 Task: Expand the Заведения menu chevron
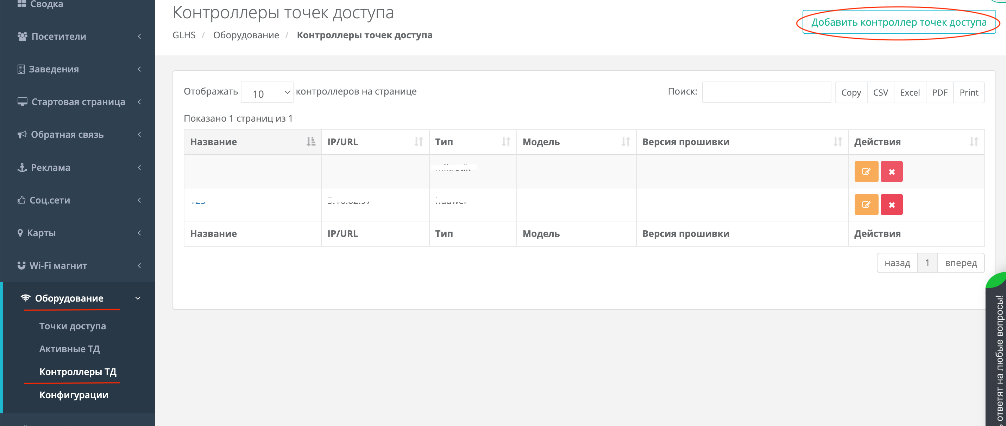[139, 69]
